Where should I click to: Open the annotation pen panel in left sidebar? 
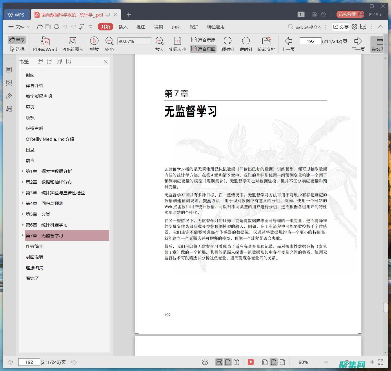(x=9, y=96)
